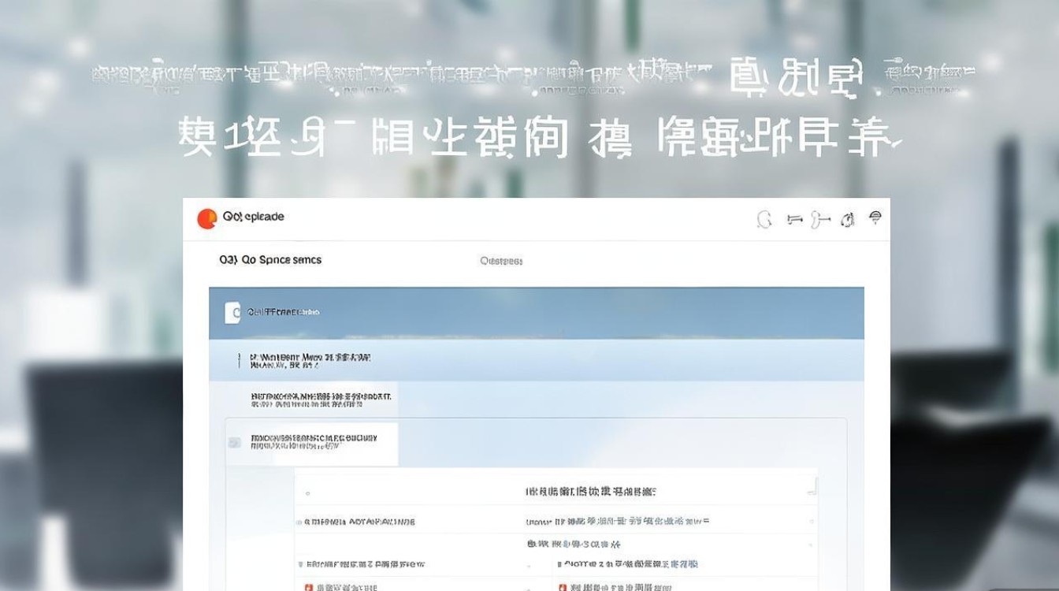Click the circular arrow icon in header
The image size is (1059, 591).
[764, 220]
